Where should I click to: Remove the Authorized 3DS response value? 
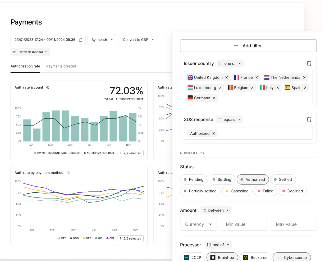click(x=214, y=134)
